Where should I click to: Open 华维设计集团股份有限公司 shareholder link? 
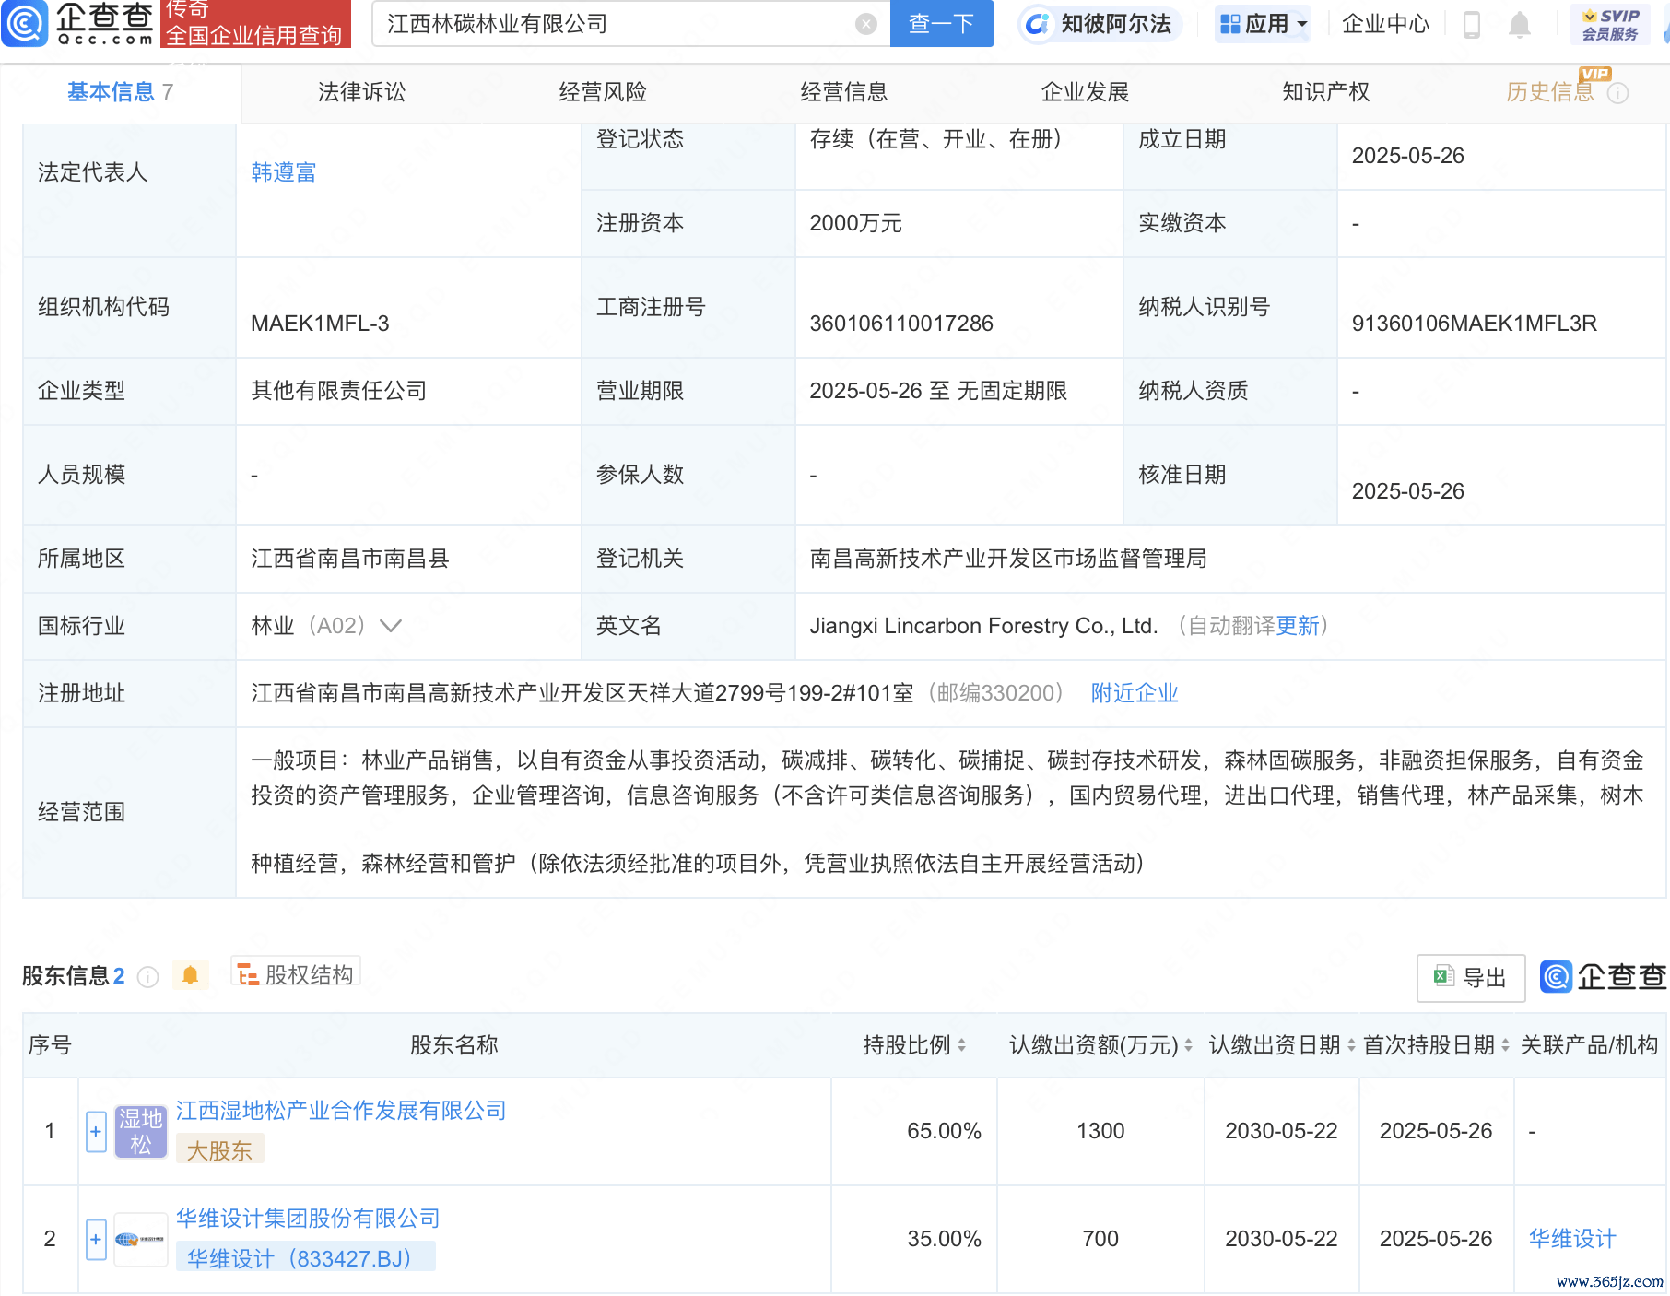tap(308, 1219)
